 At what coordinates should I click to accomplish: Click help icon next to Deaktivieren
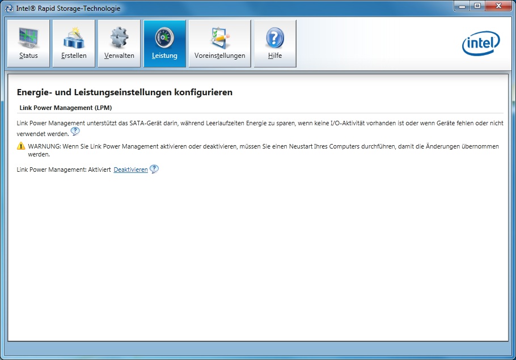154,169
